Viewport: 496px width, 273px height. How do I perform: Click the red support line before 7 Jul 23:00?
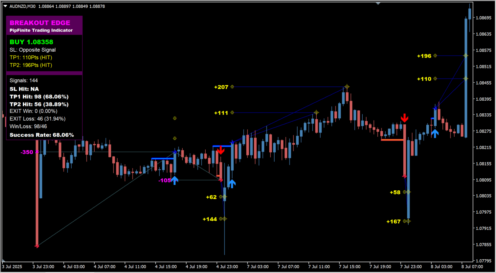click(392, 140)
